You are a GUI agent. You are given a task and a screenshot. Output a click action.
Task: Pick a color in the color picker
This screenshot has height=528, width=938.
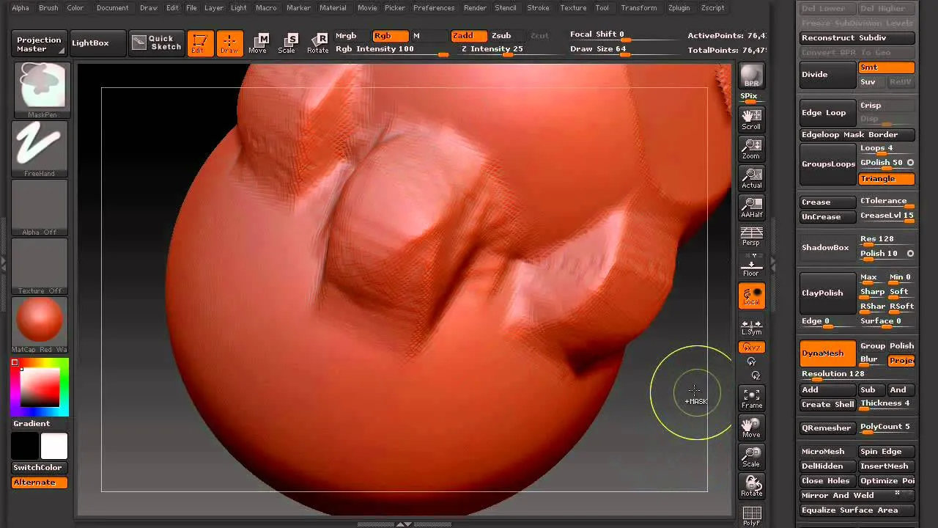(x=40, y=386)
